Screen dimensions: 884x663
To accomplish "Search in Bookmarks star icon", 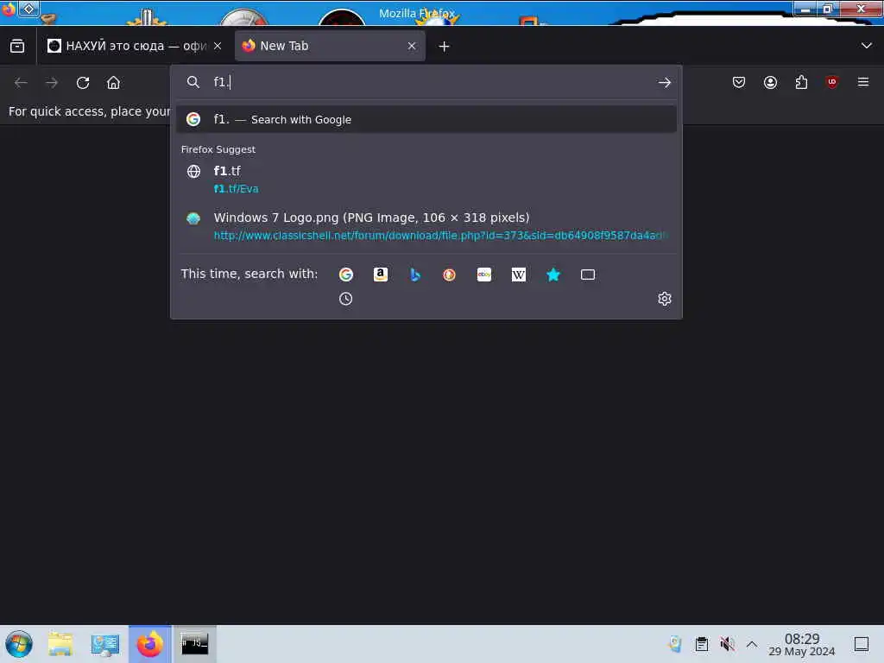I will (553, 275).
